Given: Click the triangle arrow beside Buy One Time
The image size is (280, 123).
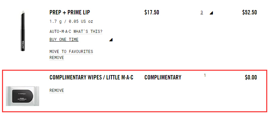Looking at the screenshot, I should click(x=111, y=40).
